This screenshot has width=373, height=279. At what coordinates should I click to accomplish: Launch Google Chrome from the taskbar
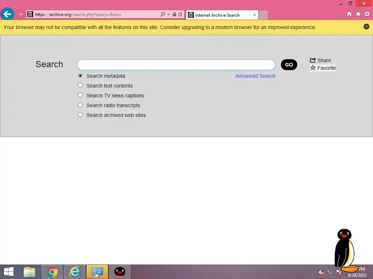click(52, 272)
